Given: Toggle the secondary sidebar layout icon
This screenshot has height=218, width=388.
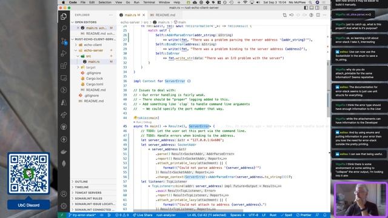Looking at the screenshot, I should (317, 8).
